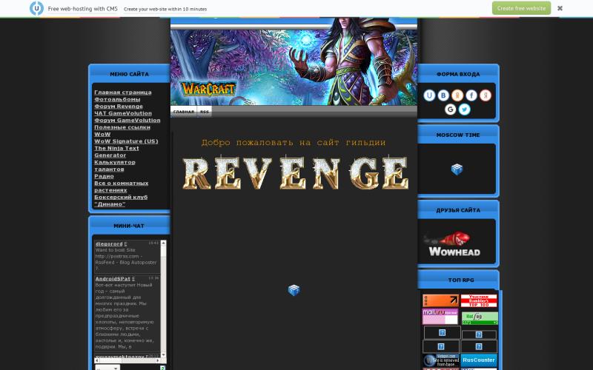Click the flash plugin placeholder in main content
This screenshot has height=370, width=593.
pos(294,290)
